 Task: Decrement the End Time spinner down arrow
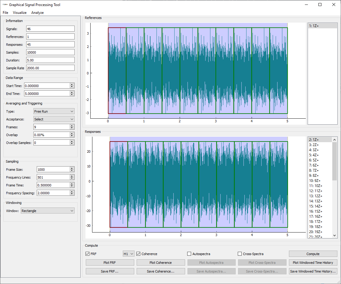coord(72,95)
